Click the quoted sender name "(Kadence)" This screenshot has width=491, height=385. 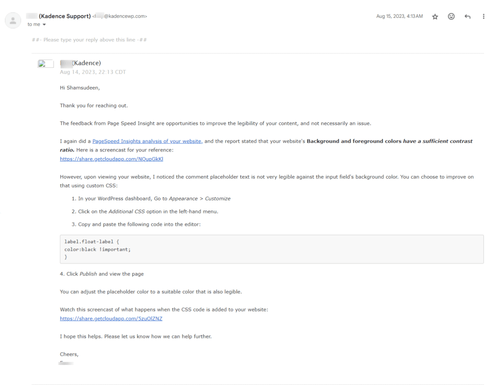click(x=81, y=63)
